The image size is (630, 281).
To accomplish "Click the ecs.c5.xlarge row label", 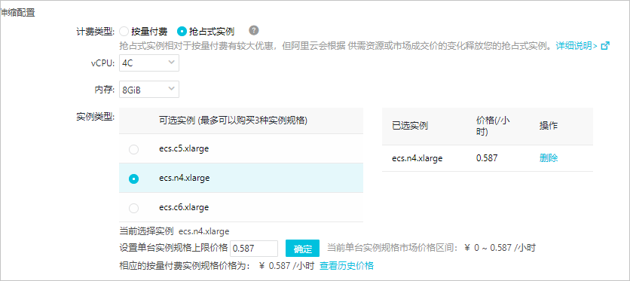I will [184, 148].
